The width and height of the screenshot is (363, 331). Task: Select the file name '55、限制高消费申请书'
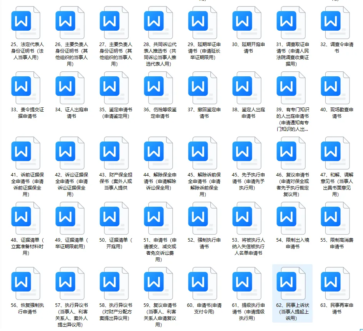[337, 243]
